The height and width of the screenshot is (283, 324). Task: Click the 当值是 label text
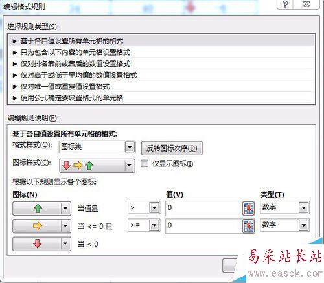(87, 209)
